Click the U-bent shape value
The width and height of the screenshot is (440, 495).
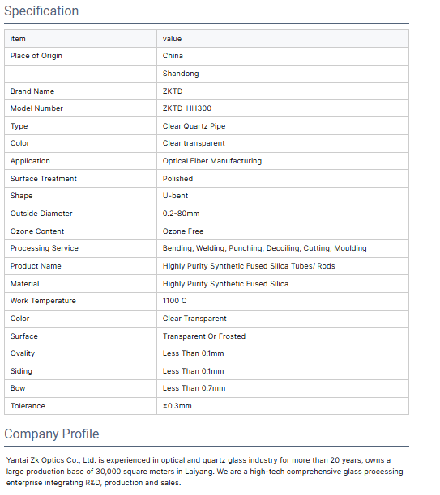pos(175,196)
